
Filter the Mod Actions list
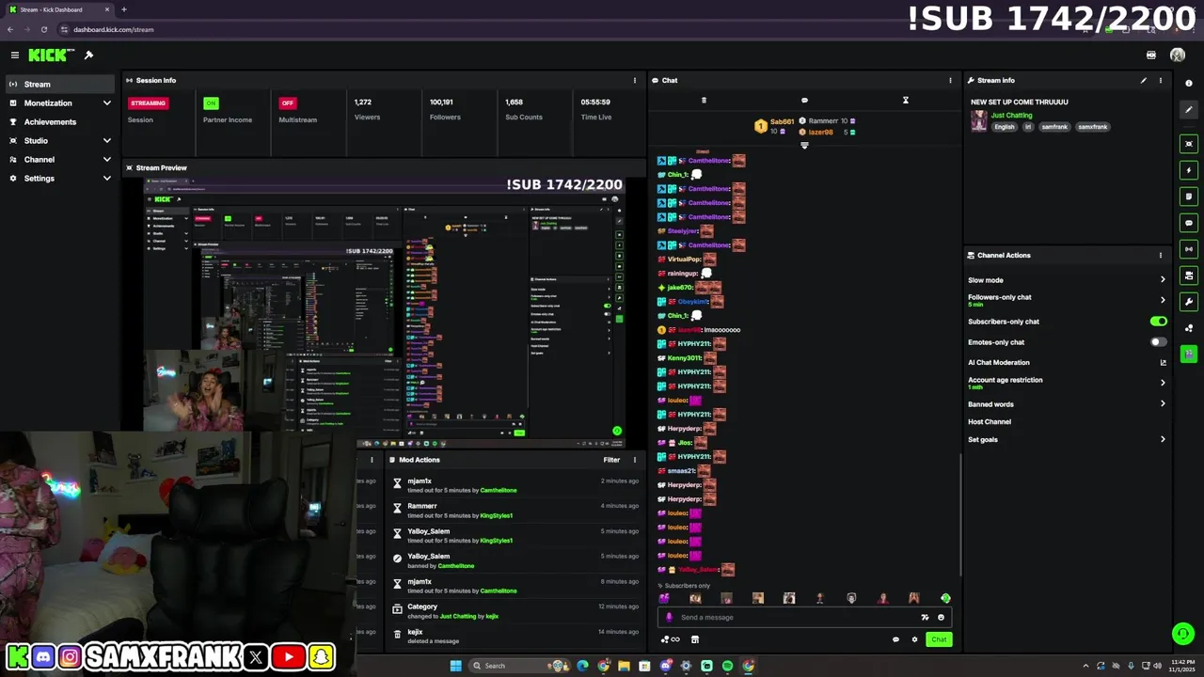pyautogui.click(x=611, y=460)
